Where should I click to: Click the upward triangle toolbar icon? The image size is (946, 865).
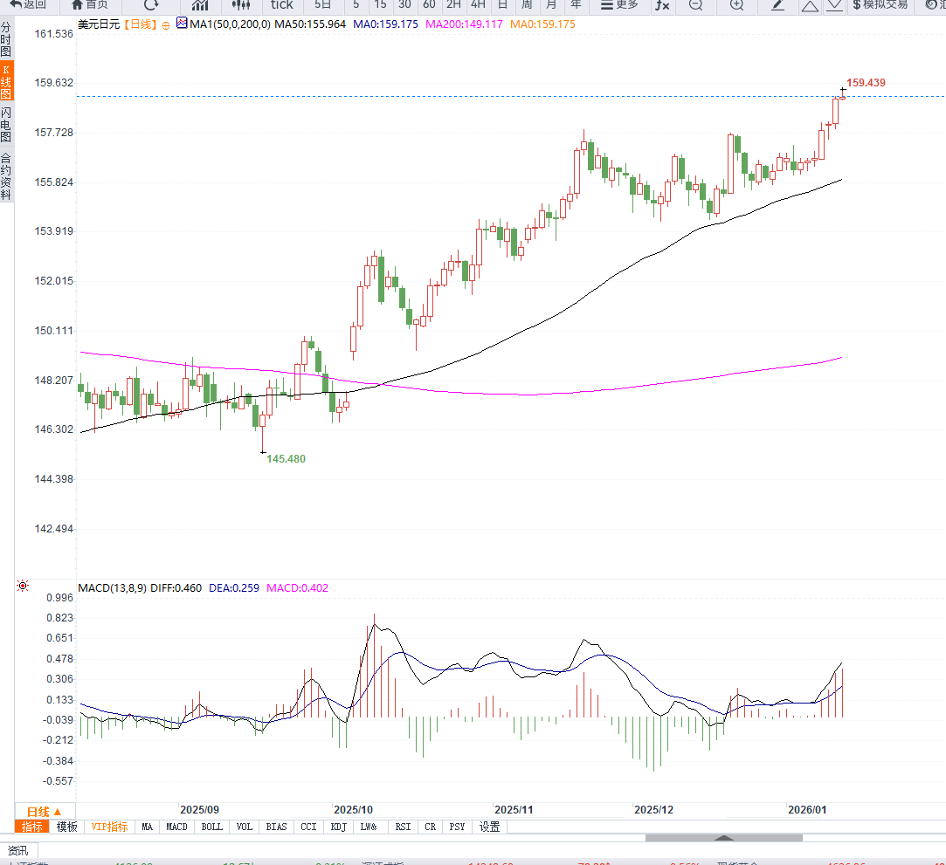click(x=810, y=6)
